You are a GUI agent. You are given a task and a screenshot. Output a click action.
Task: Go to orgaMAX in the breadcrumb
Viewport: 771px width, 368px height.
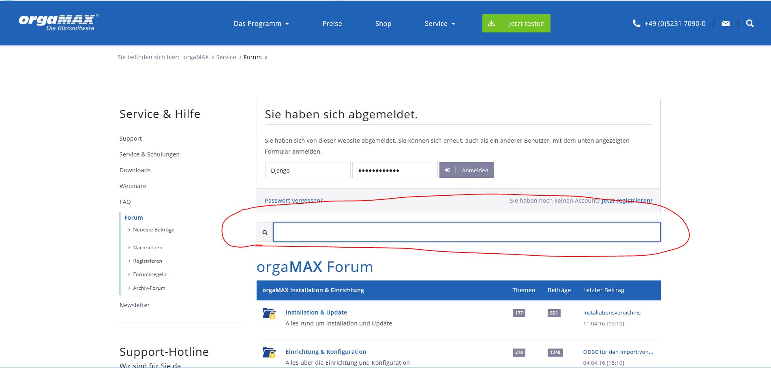196,57
